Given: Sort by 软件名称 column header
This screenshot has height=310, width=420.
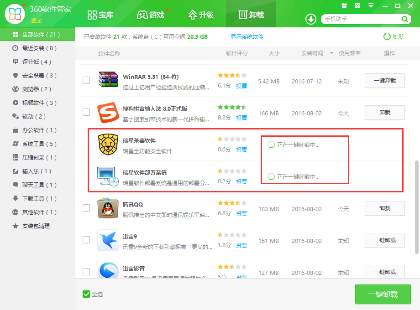Looking at the screenshot, I should point(109,53).
